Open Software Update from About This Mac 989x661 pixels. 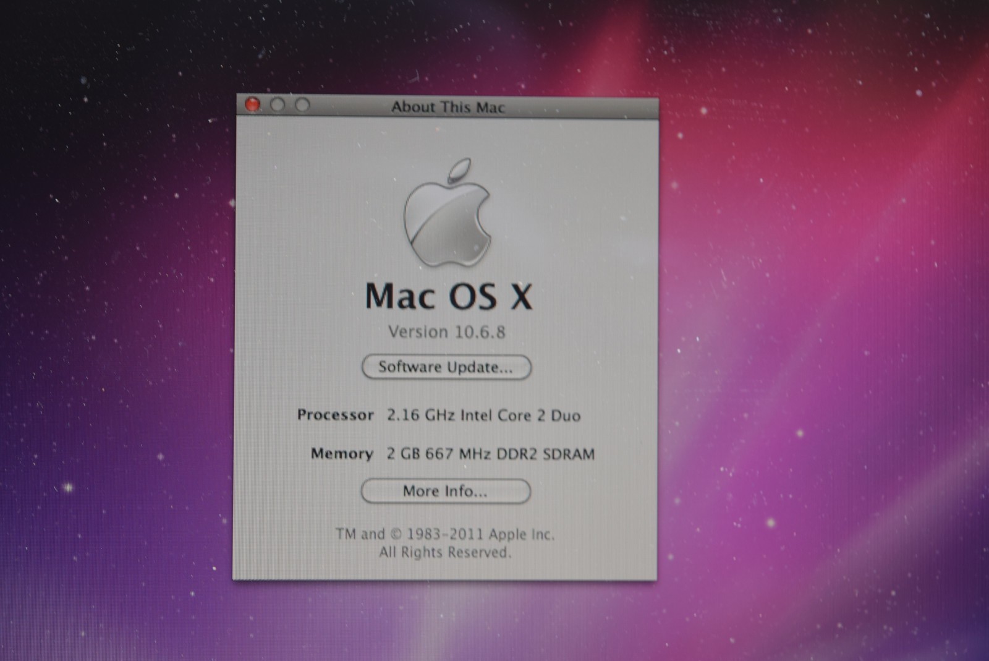point(446,367)
